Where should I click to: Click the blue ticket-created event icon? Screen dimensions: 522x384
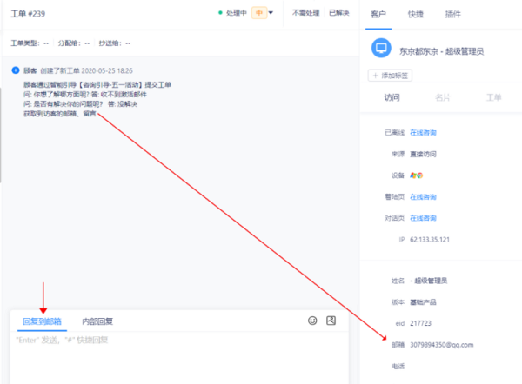(16, 70)
